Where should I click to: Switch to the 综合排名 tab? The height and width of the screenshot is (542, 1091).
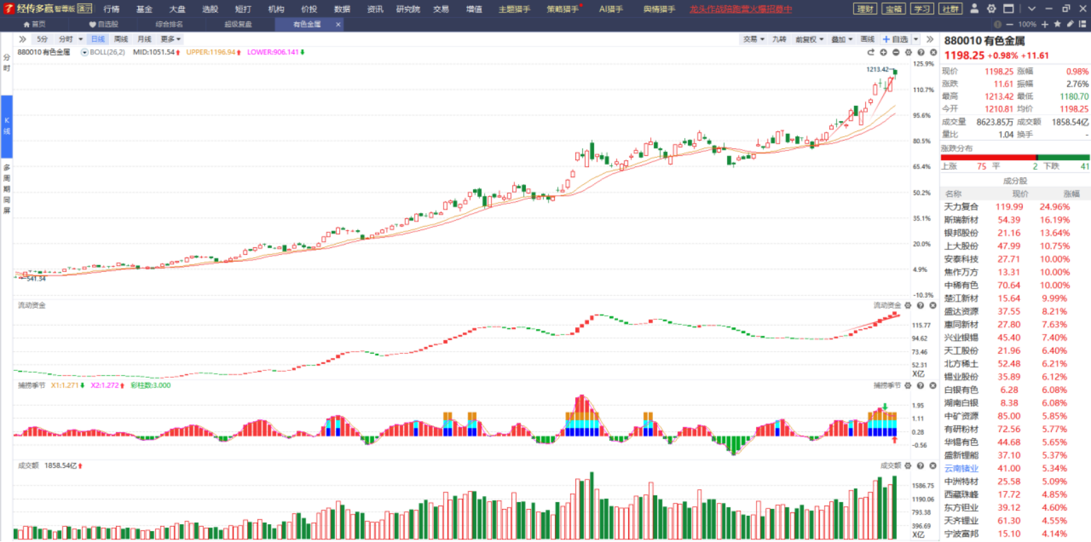169,24
